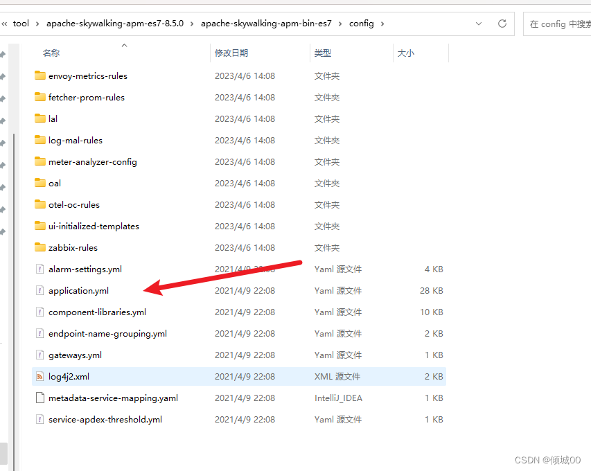Go to apache-skywalking-apm-bin-es7 in breadcrumb
This screenshot has width=591, height=471.
pyautogui.click(x=266, y=24)
